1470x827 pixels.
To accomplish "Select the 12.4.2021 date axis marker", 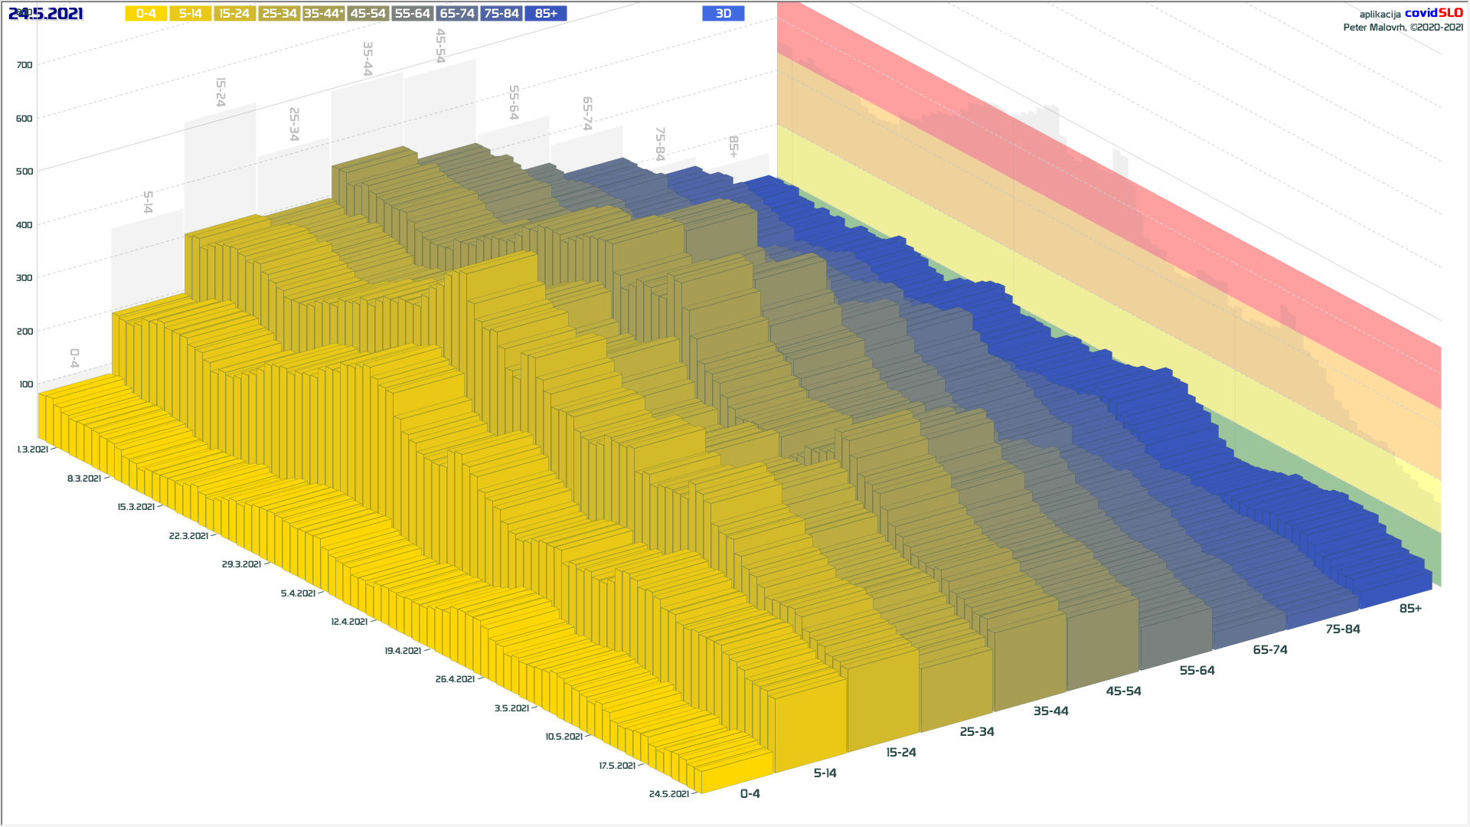I will tap(349, 622).
